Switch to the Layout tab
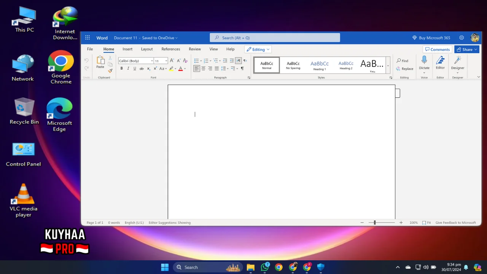This screenshot has height=274, width=487. 147,49
